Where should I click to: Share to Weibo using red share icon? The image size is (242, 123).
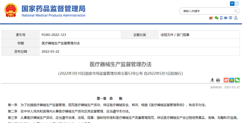226,80
